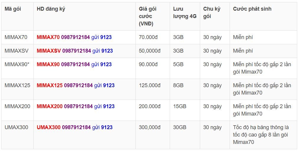This screenshot has height=151, width=299.
Task: Click '30 ngày' in MIMAX200 row
Action: pos(213,106)
